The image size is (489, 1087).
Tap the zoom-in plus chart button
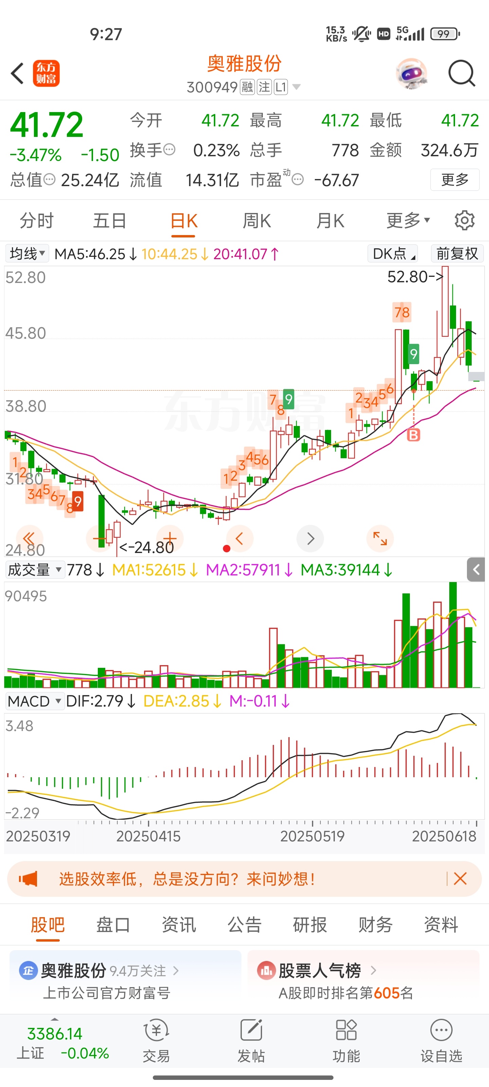169,538
